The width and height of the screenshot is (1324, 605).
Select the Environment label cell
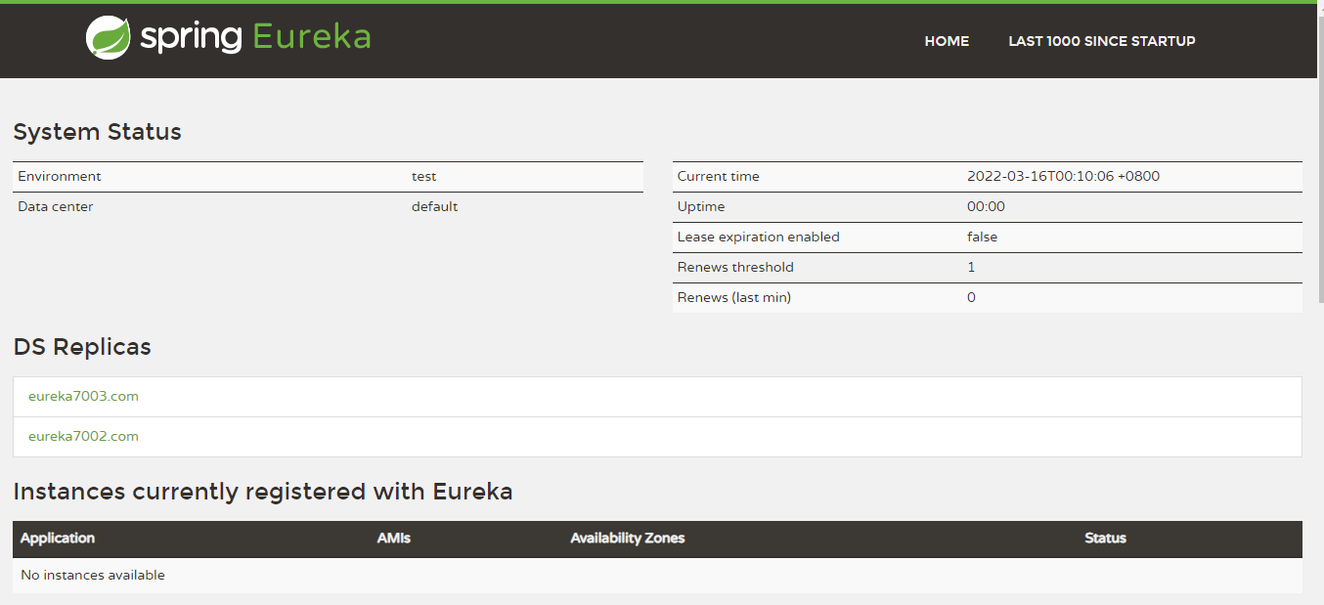coord(60,177)
